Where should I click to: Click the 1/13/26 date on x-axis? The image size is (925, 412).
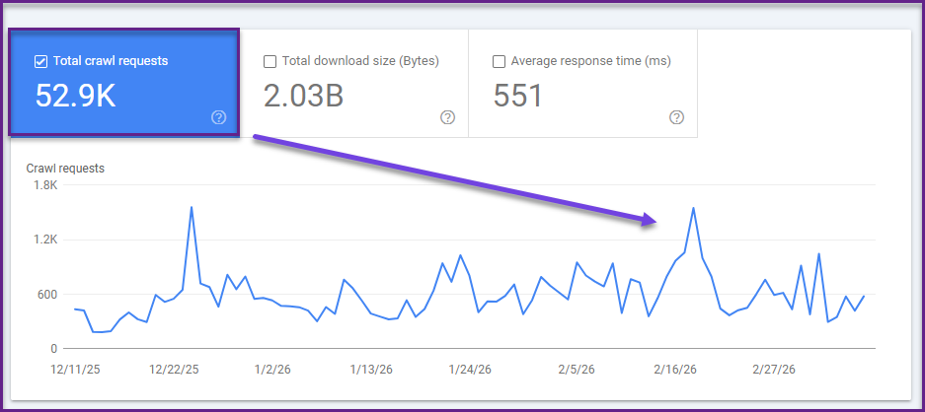[373, 370]
